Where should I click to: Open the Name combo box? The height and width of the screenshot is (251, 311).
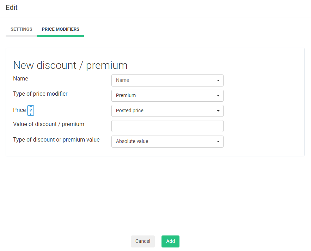click(x=164, y=80)
